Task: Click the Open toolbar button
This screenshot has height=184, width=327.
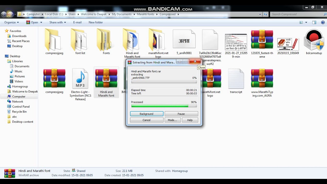Action: coord(32,22)
